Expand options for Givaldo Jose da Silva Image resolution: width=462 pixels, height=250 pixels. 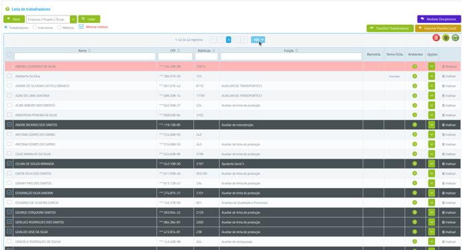click(432, 232)
